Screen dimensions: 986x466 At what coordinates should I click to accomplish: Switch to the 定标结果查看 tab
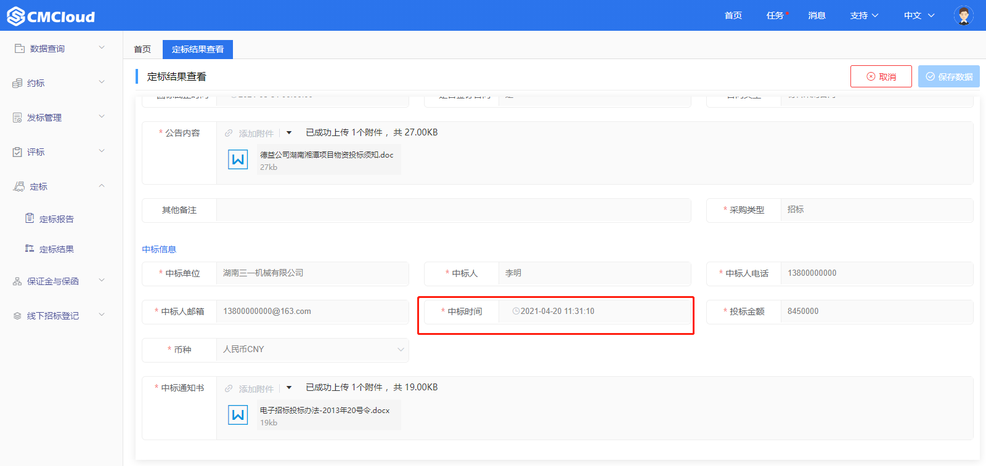click(x=198, y=49)
